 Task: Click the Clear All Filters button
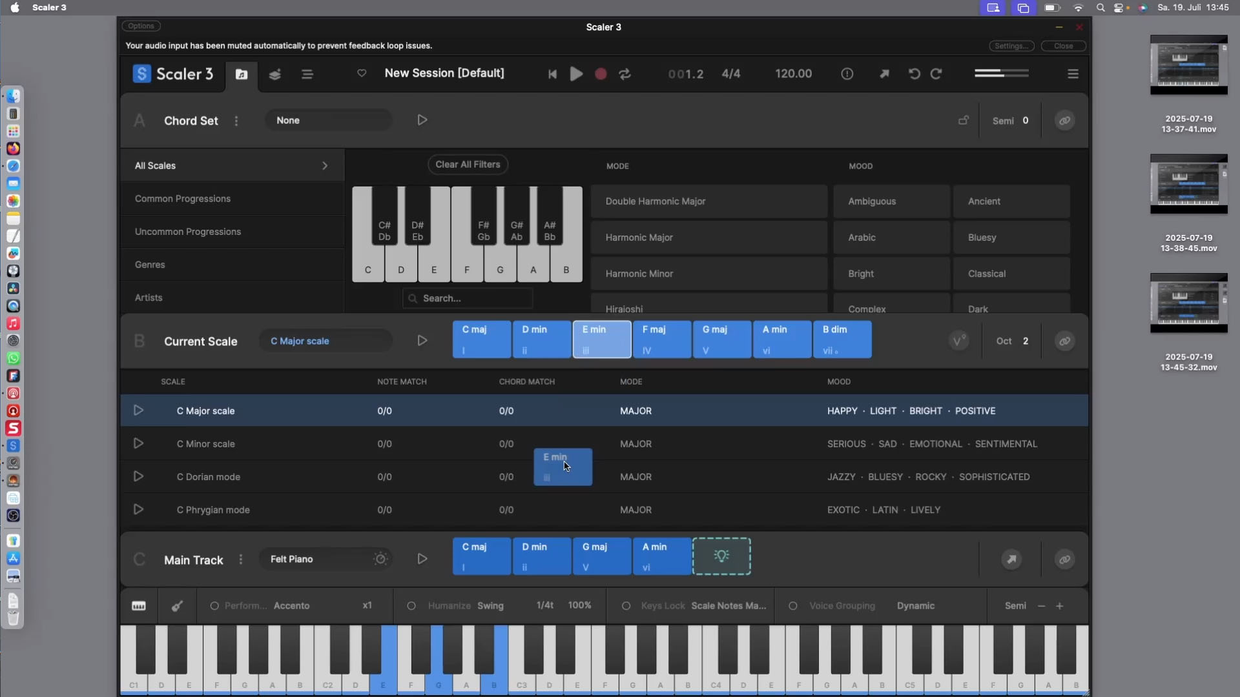pos(468,165)
